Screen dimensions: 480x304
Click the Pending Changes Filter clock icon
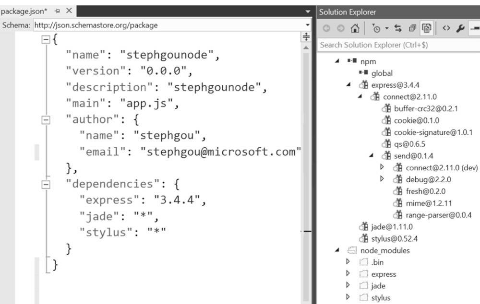376,29
